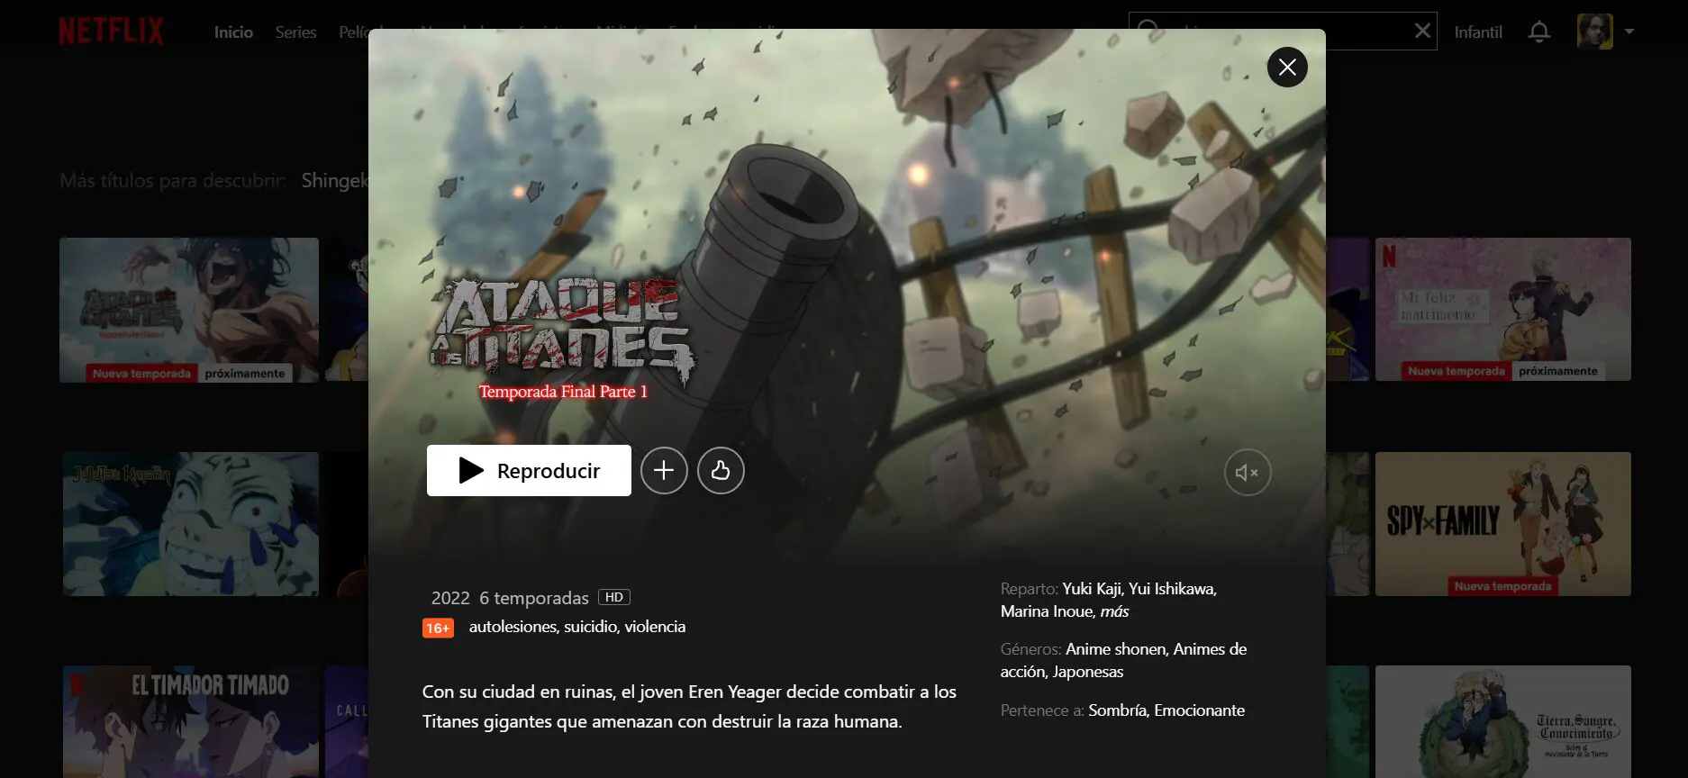Click the search input field
The width and height of the screenshot is (1688, 778).
point(1282,31)
